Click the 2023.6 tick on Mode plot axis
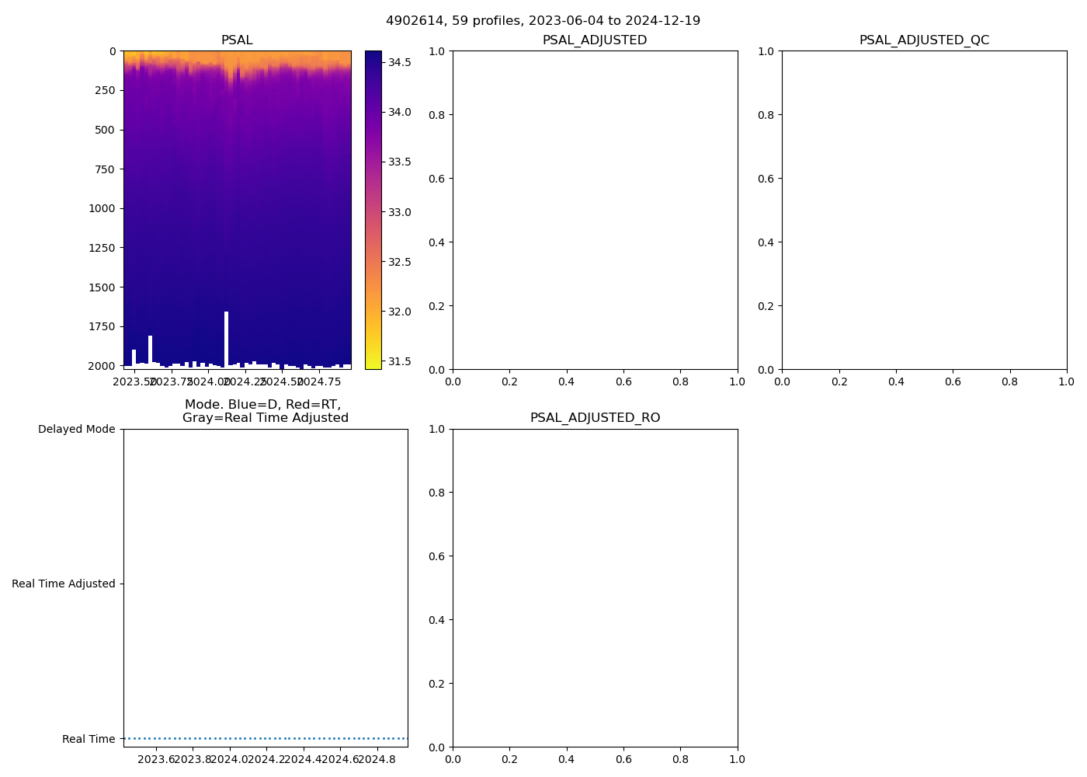 coord(156,759)
